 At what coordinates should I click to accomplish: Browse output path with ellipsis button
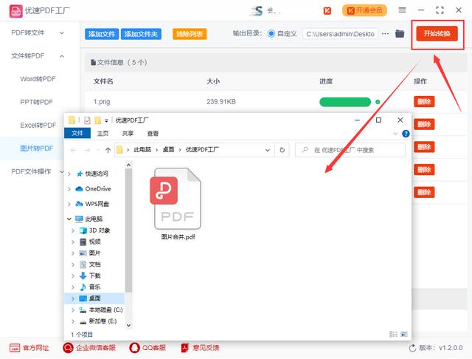[x=385, y=34]
